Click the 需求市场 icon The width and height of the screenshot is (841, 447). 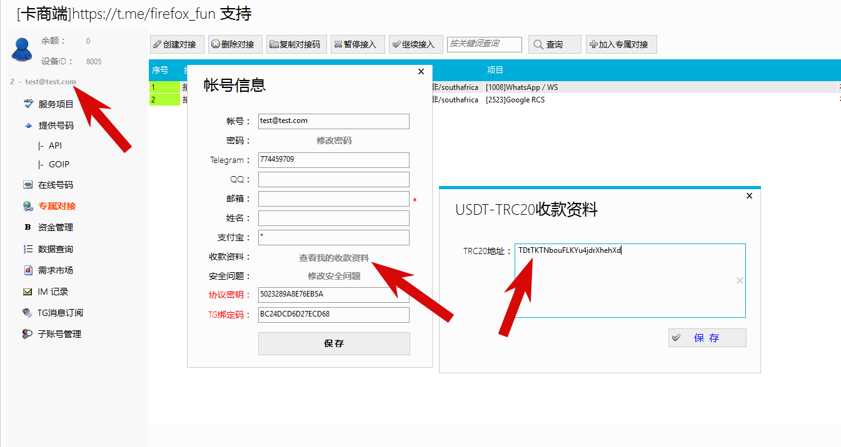click(28, 270)
